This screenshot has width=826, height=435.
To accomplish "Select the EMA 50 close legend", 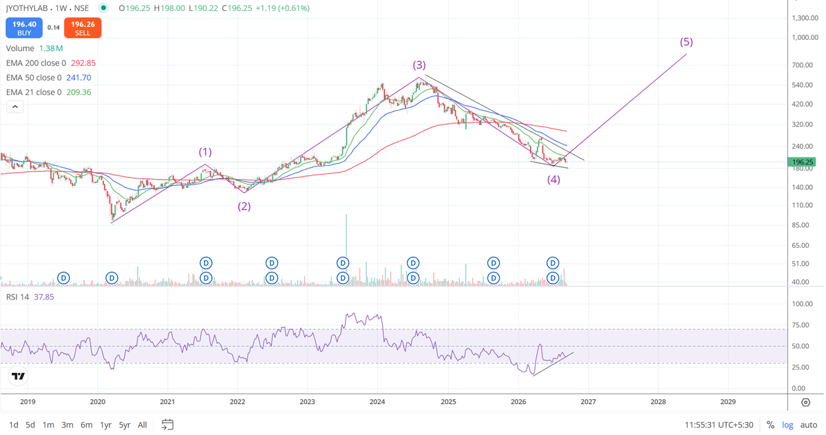I will 49,78.
